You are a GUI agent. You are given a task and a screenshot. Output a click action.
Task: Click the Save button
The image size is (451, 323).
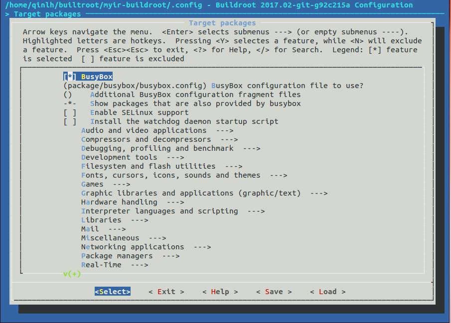[x=274, y=292]
